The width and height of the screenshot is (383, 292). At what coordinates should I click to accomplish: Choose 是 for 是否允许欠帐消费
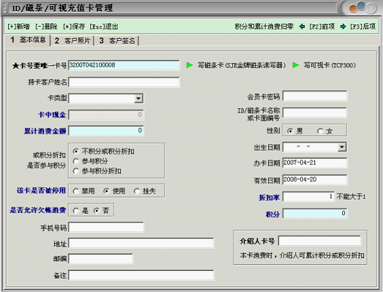tap(76, 211)
